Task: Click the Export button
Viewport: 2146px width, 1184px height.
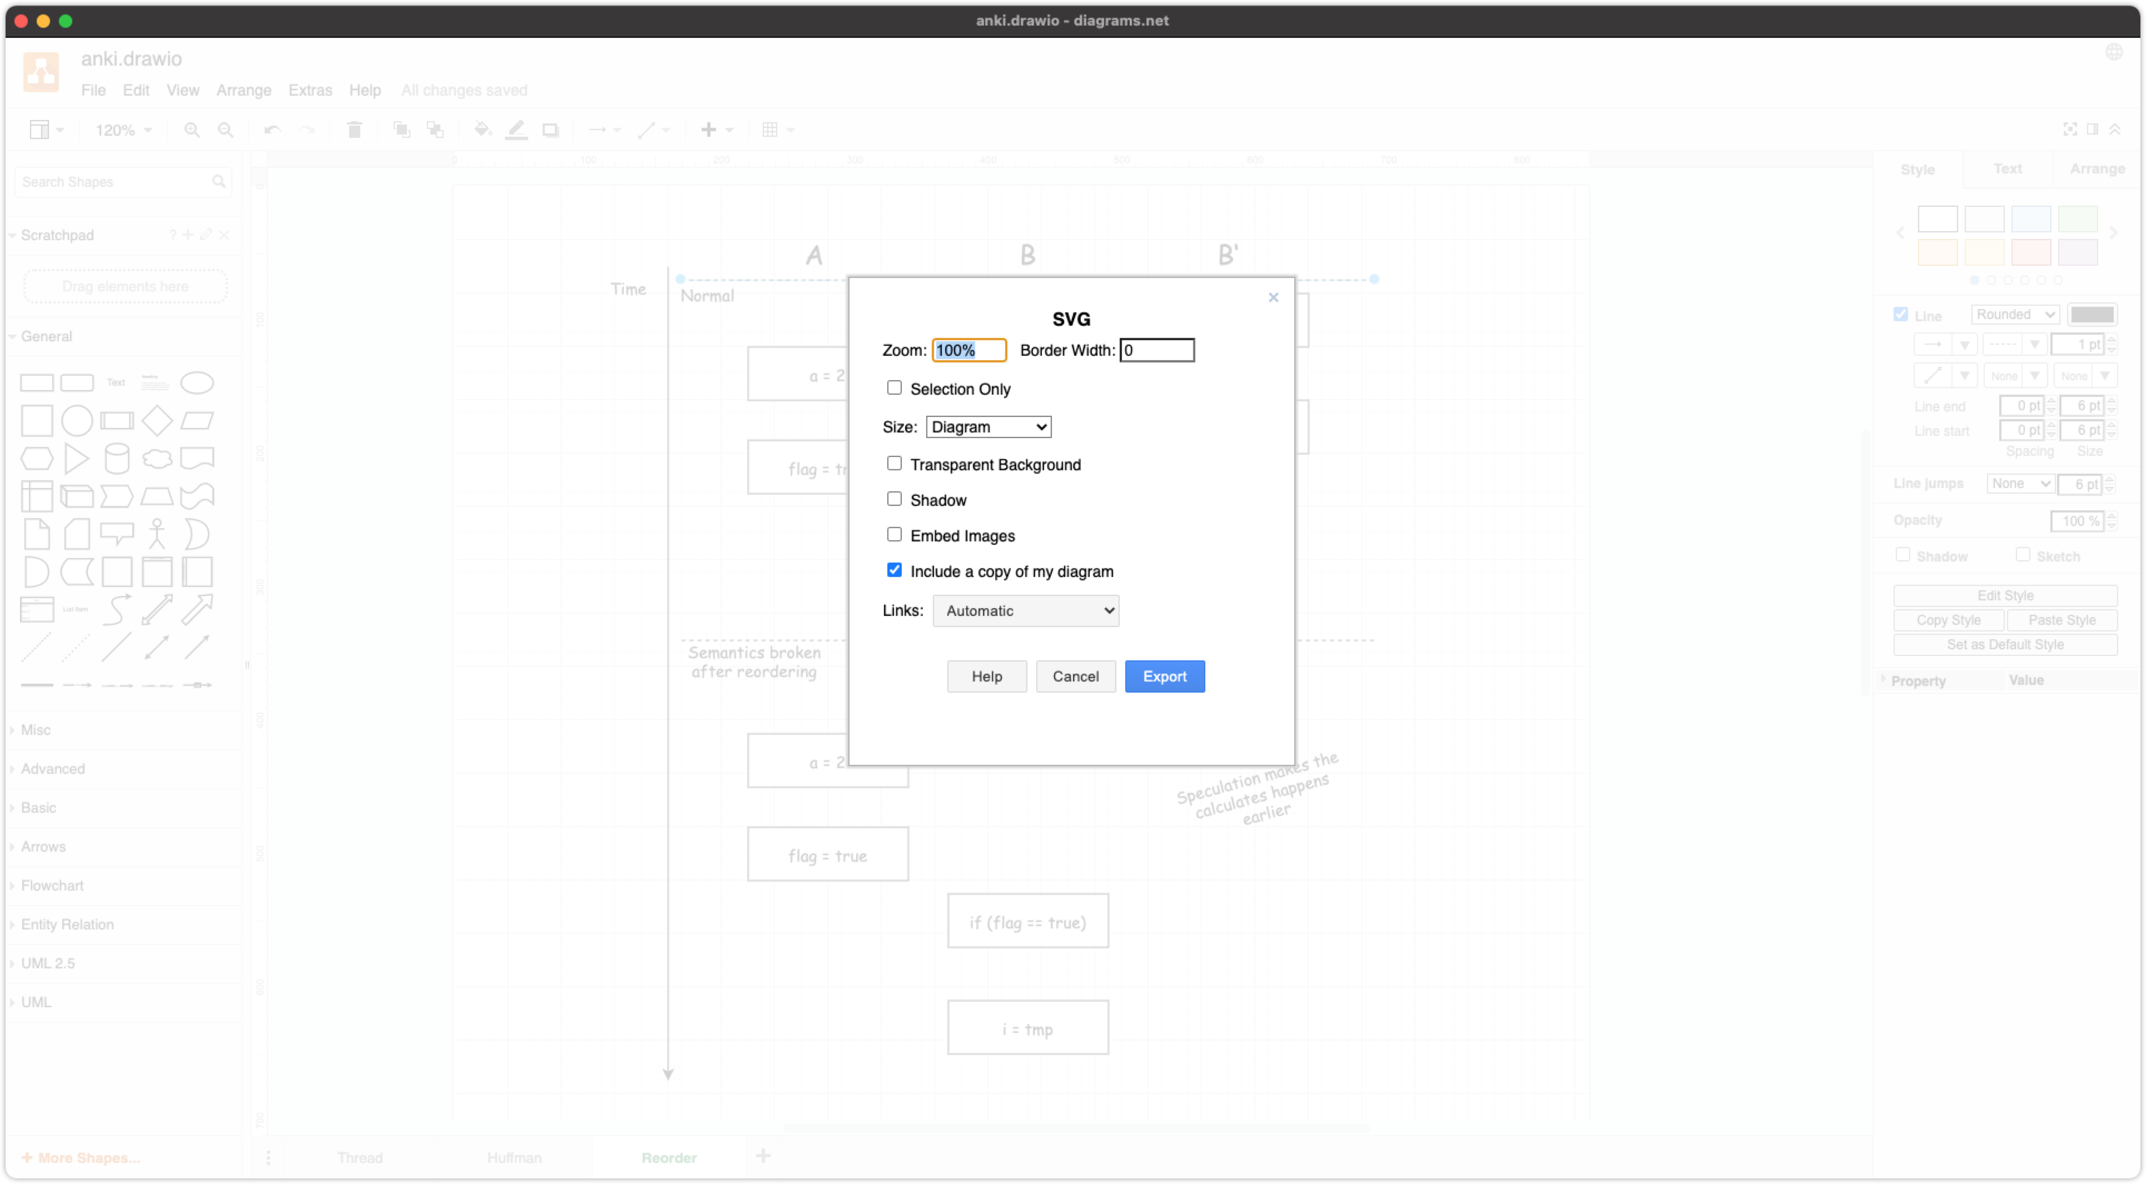Action: [1165, 676]
